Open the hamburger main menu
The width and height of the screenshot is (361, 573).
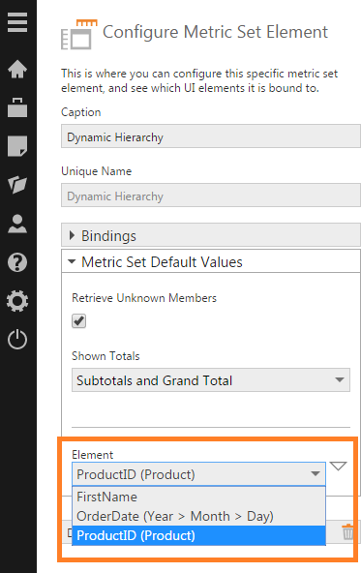click(x=17, y=22)
